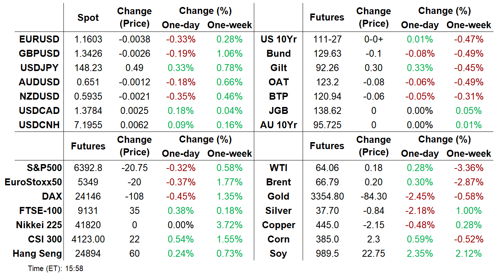Image resolution: width=500 pixels, height=278 pixels.
Task: Select the GBPUSD spot price 1.3426
Action: tap(88, 53)
